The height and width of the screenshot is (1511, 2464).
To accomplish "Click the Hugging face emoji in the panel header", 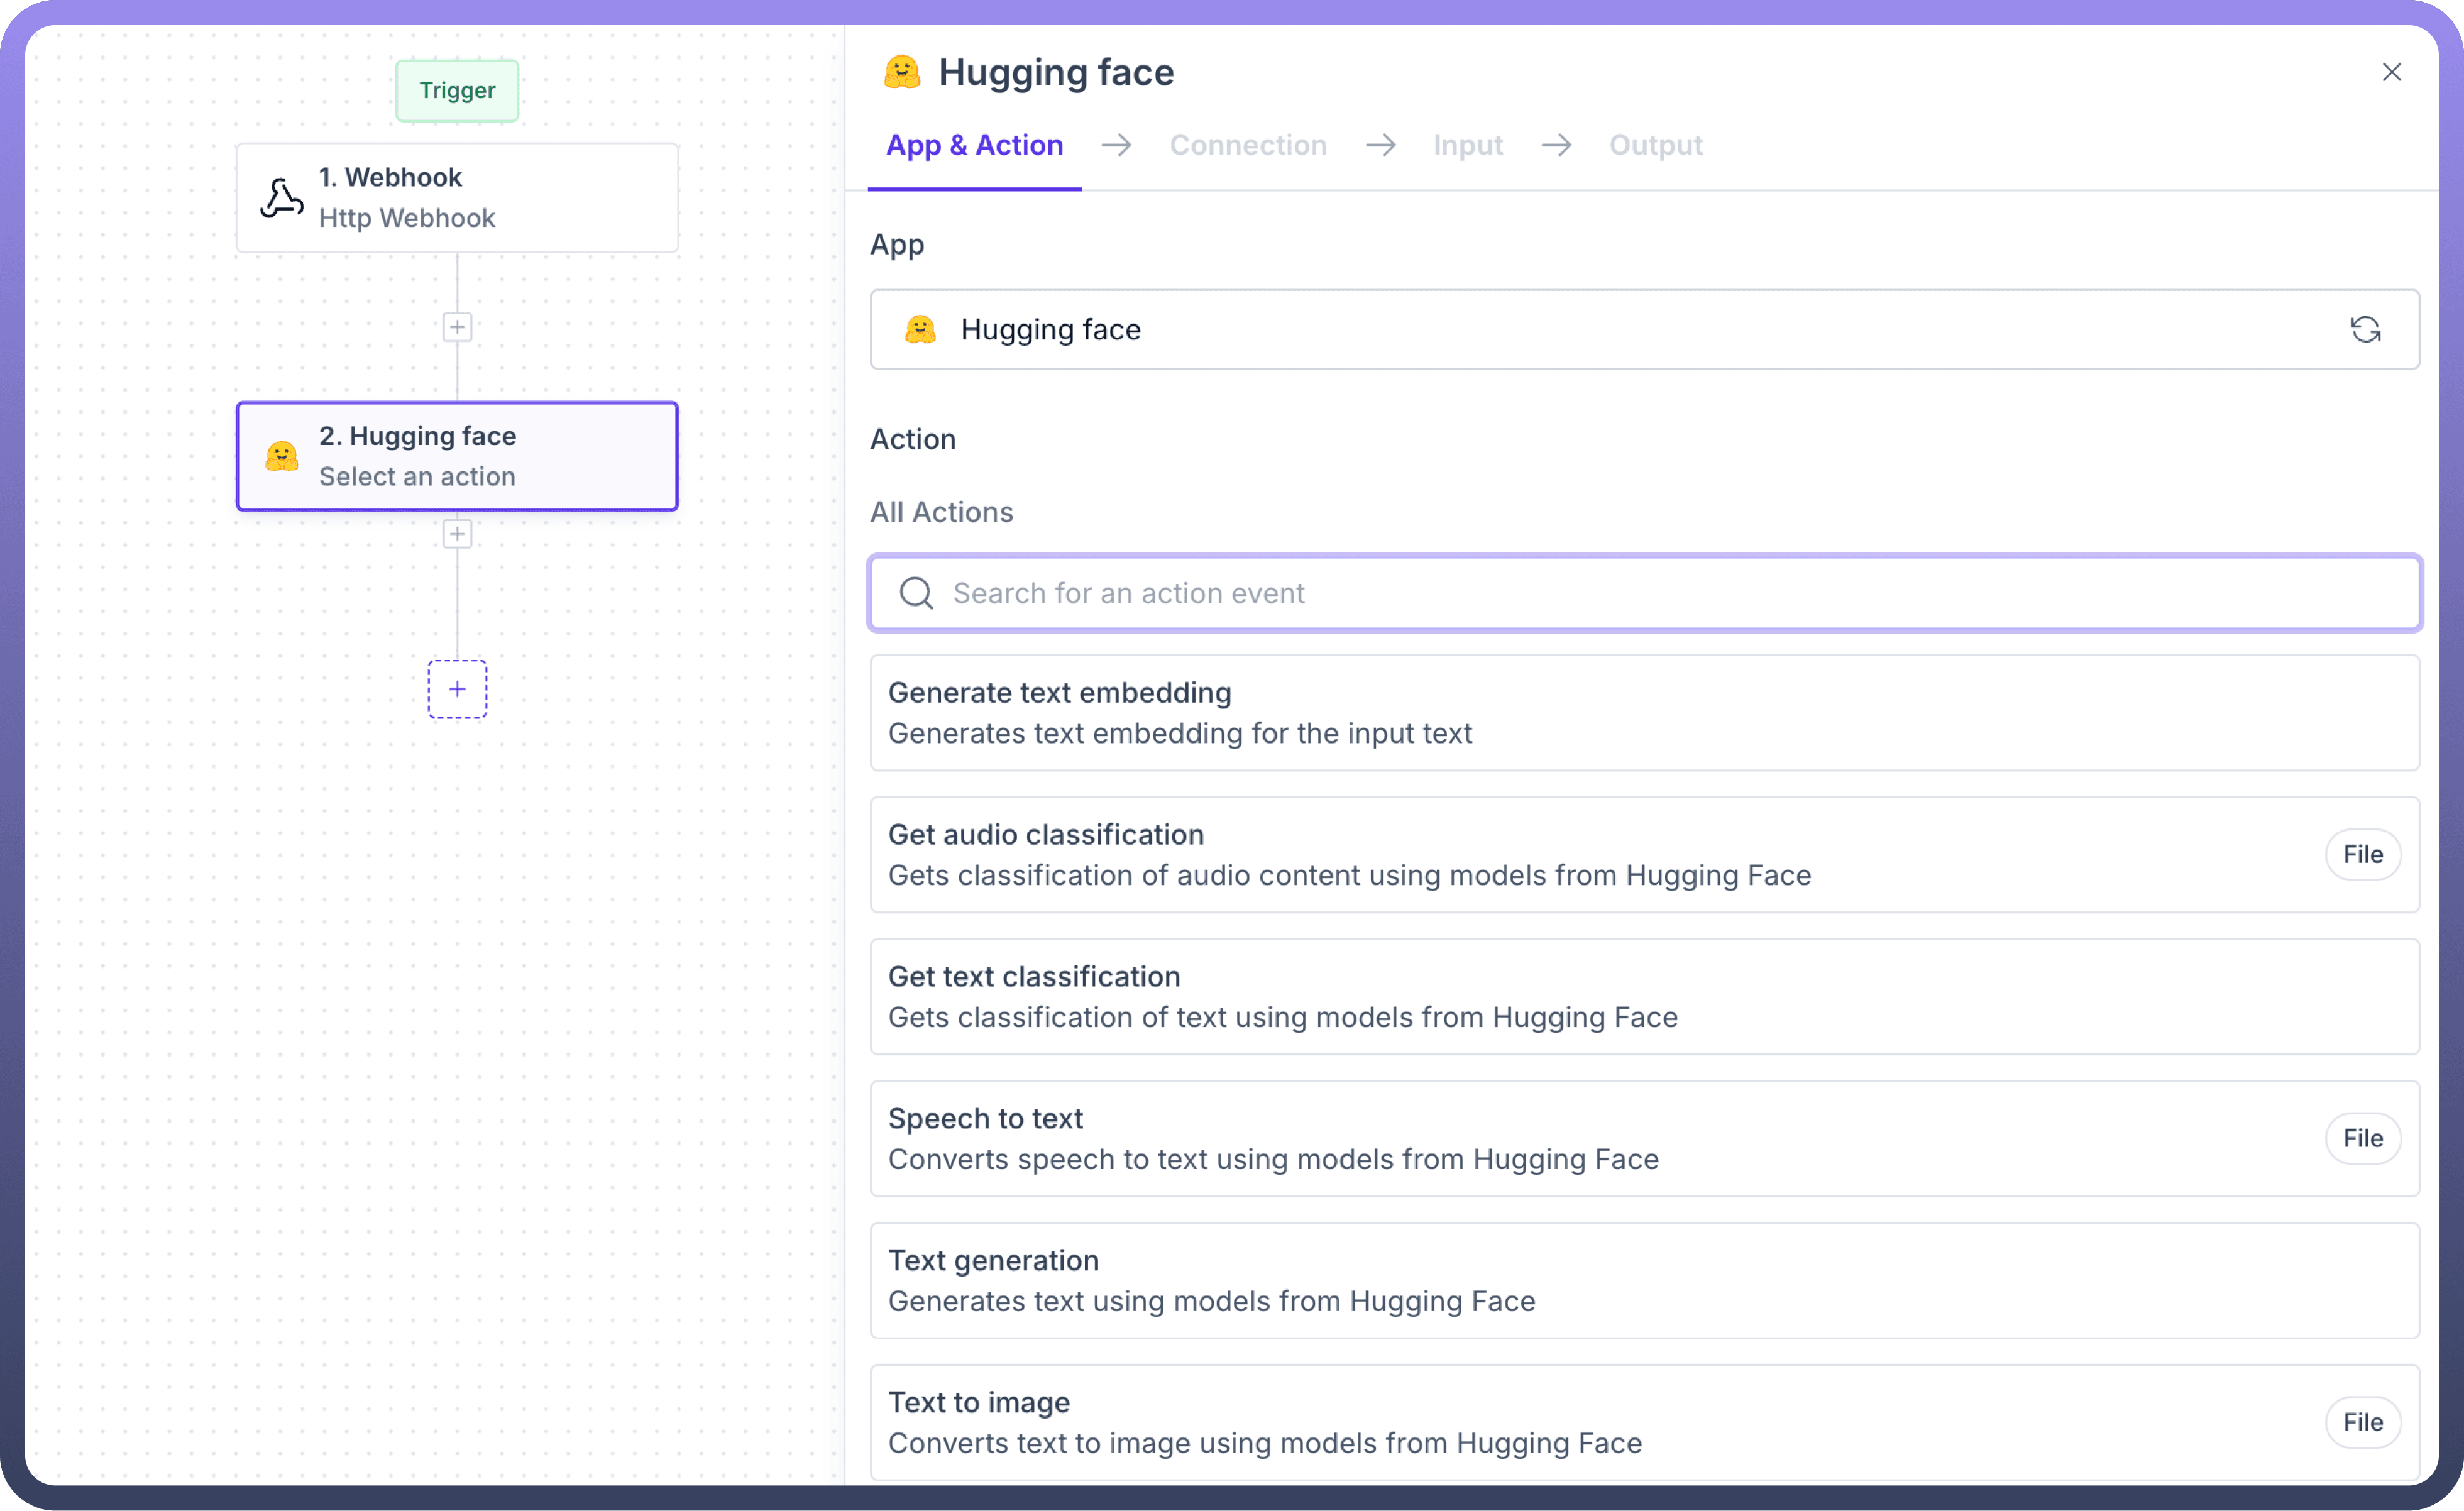I will pos(901,72).
